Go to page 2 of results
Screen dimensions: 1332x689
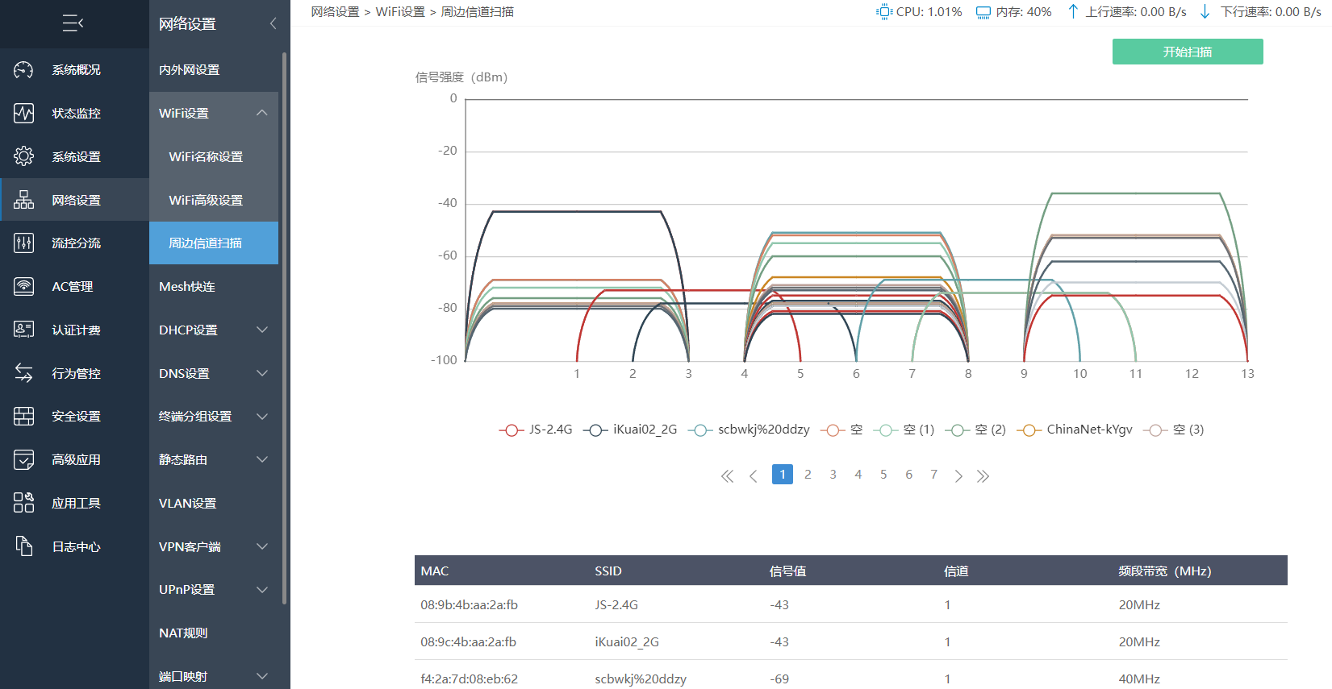tap(808, 475)
